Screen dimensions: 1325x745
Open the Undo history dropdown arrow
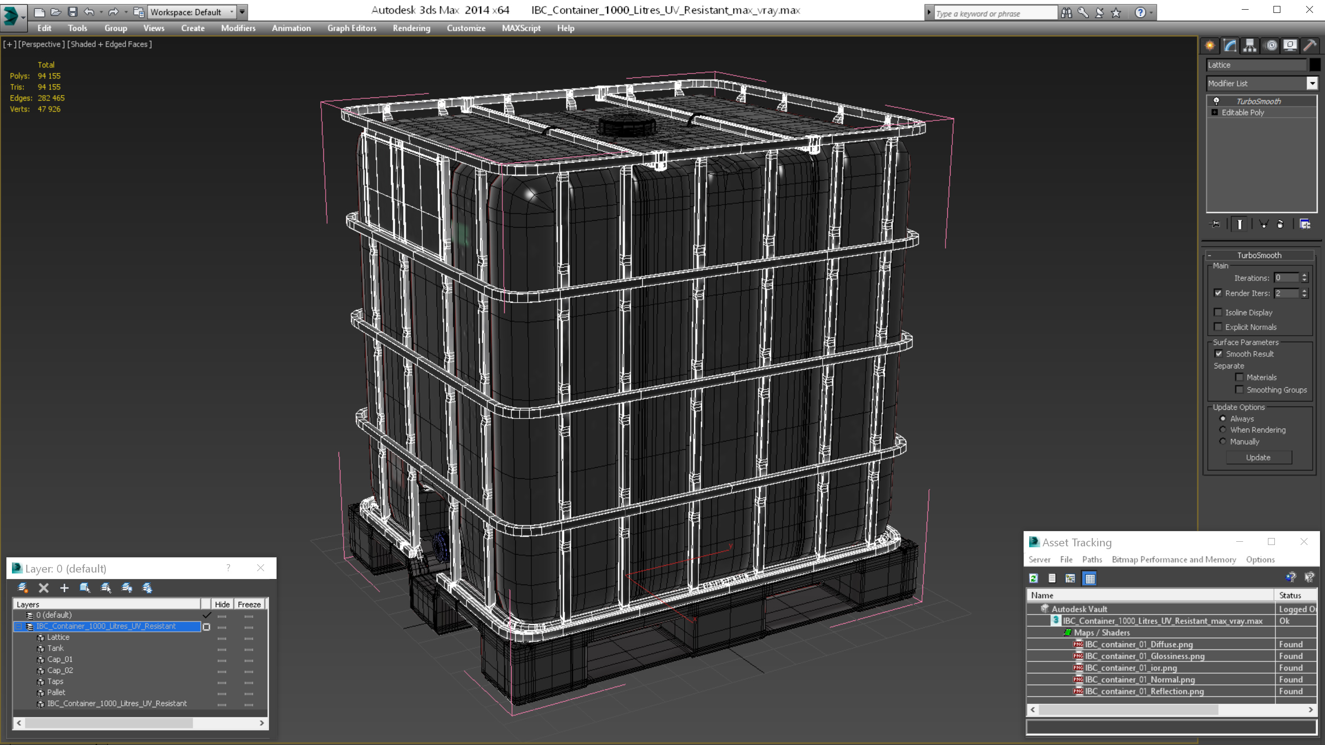coord(101,11)
